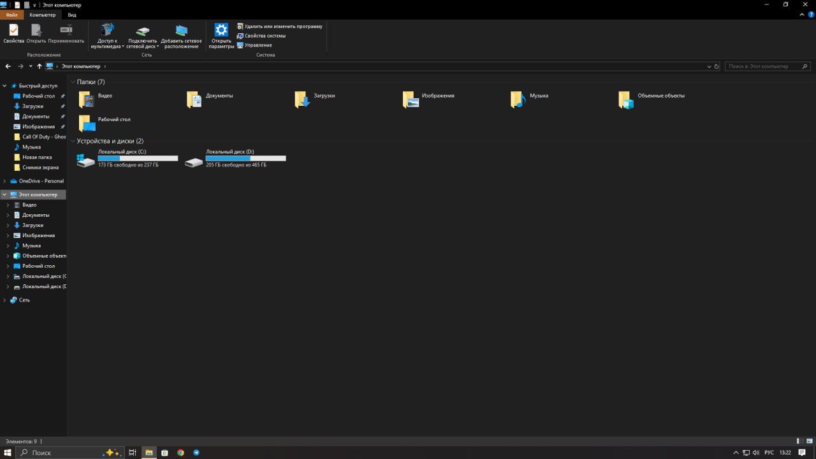Switch to the Компьютер ribbon tab

[43, 15]
